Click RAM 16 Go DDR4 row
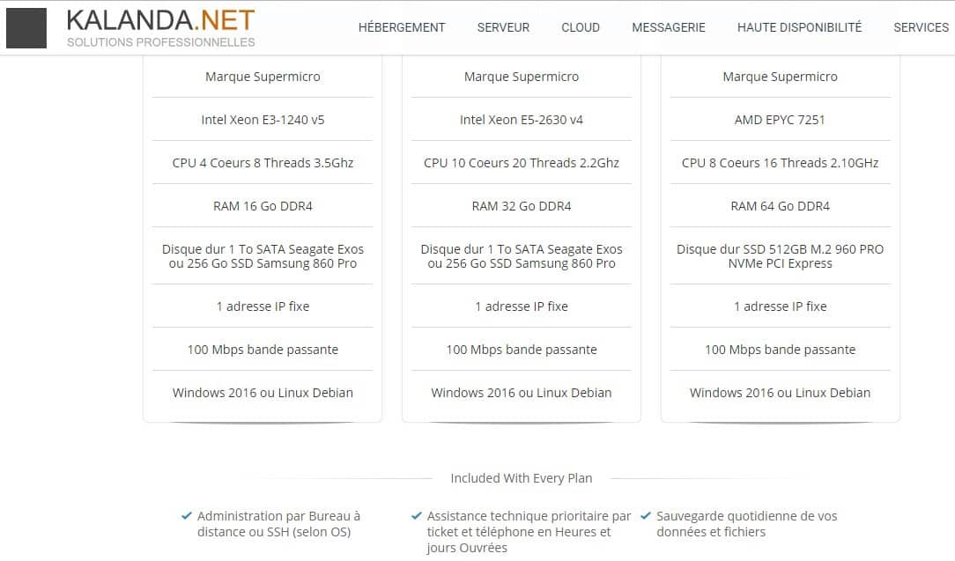The image size is (955, 561). (263, 206)
